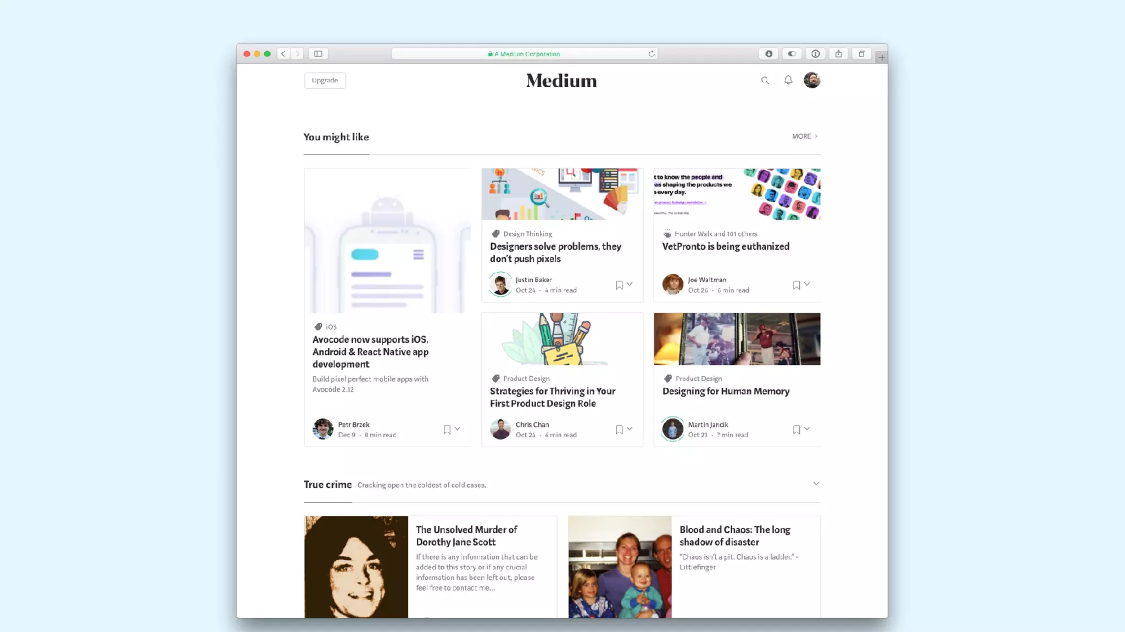Image resolution: width=1125 pixels, height=632 pixels.
Task: Open the MORE link in You might like
Action: [x=805, y=136]
